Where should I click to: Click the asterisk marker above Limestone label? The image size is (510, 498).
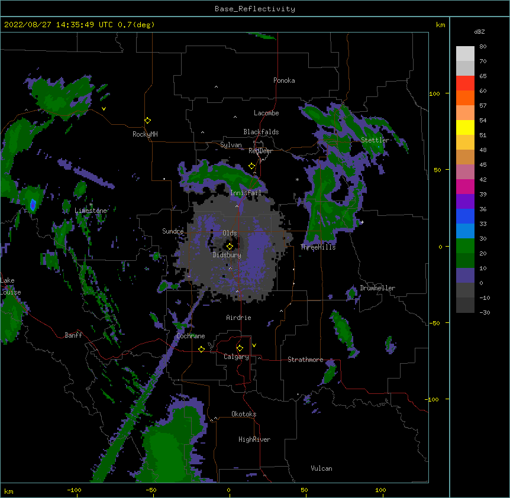pyautogui.click(x=91, y=205)
